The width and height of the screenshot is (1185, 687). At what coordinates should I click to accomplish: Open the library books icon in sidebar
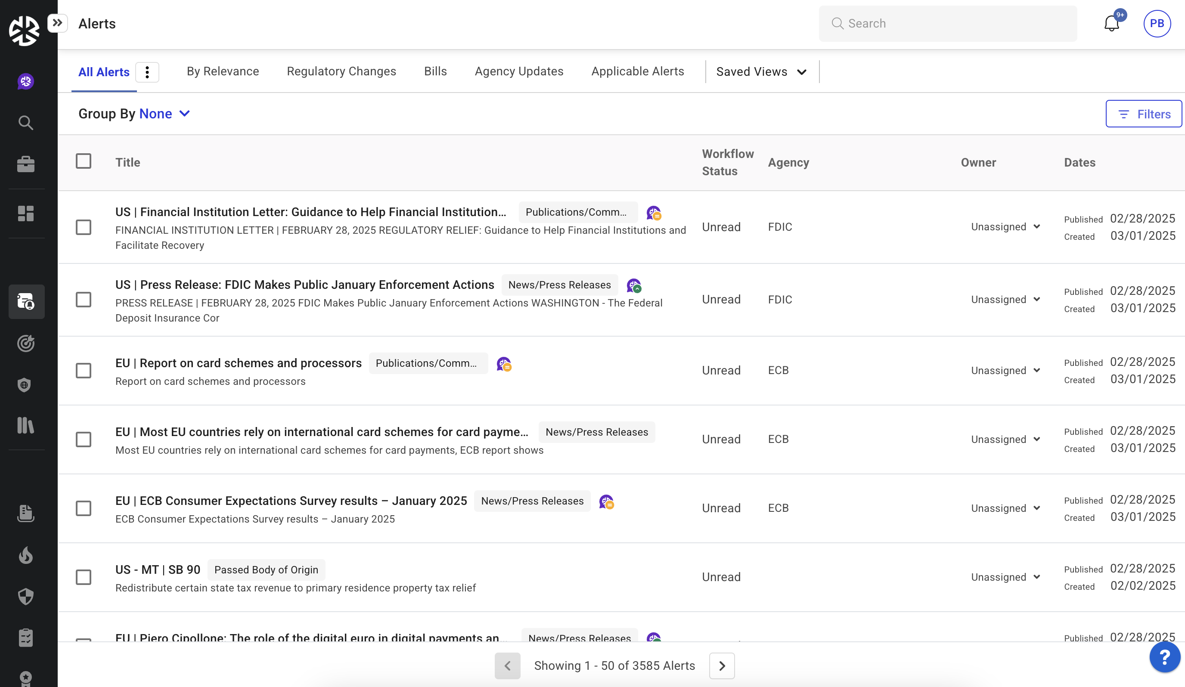click(26, 425)
